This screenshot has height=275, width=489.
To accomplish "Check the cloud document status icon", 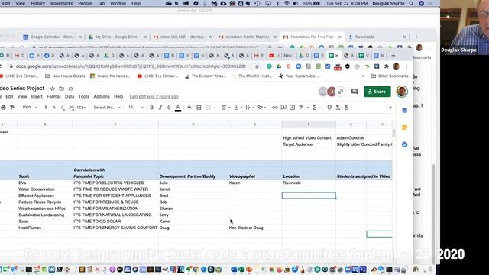I will tap(71, 89).
